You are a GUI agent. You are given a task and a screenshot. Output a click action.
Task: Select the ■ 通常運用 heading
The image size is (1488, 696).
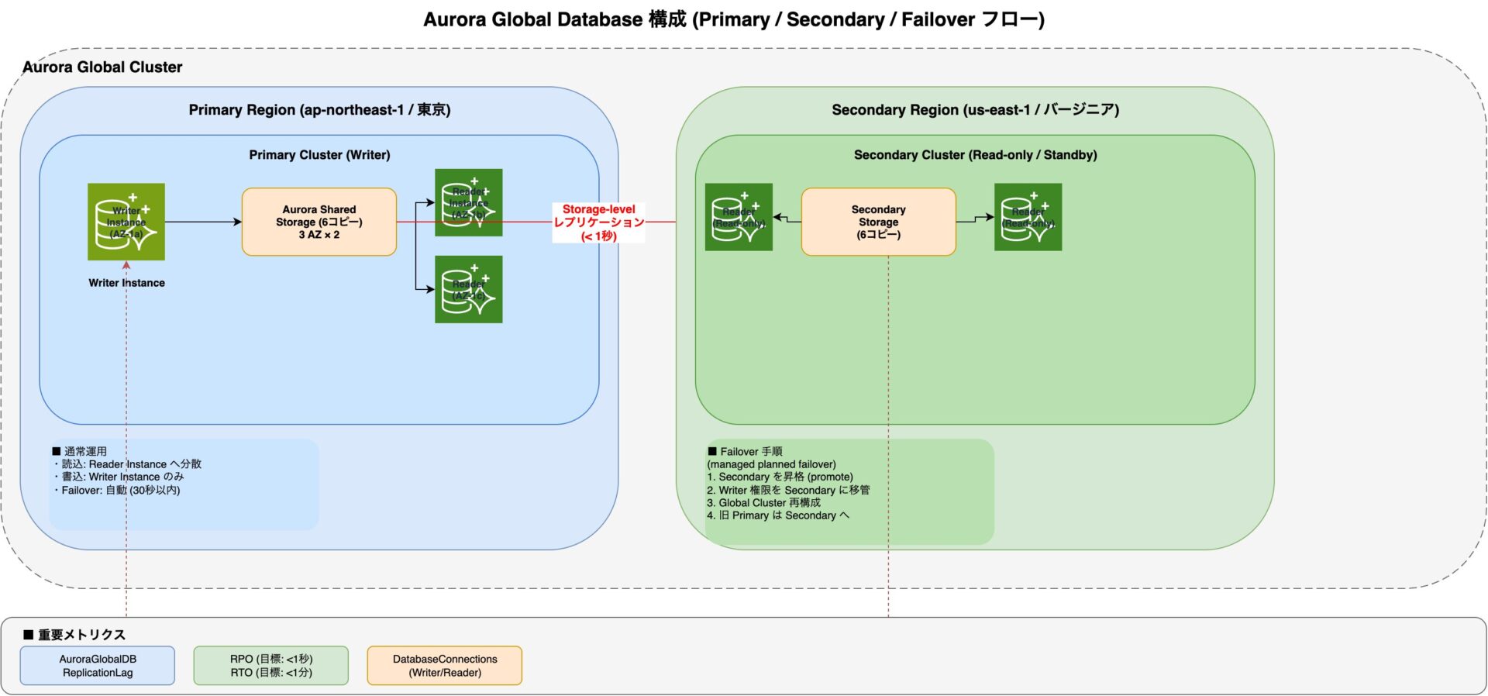coord(79,451)
